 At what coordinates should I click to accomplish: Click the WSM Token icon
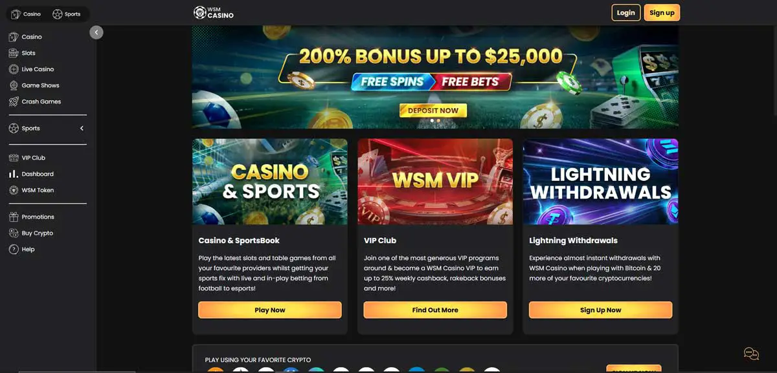click(x=14, y=190)
